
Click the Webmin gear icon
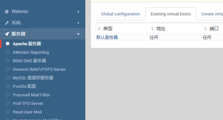click(7, 11)
